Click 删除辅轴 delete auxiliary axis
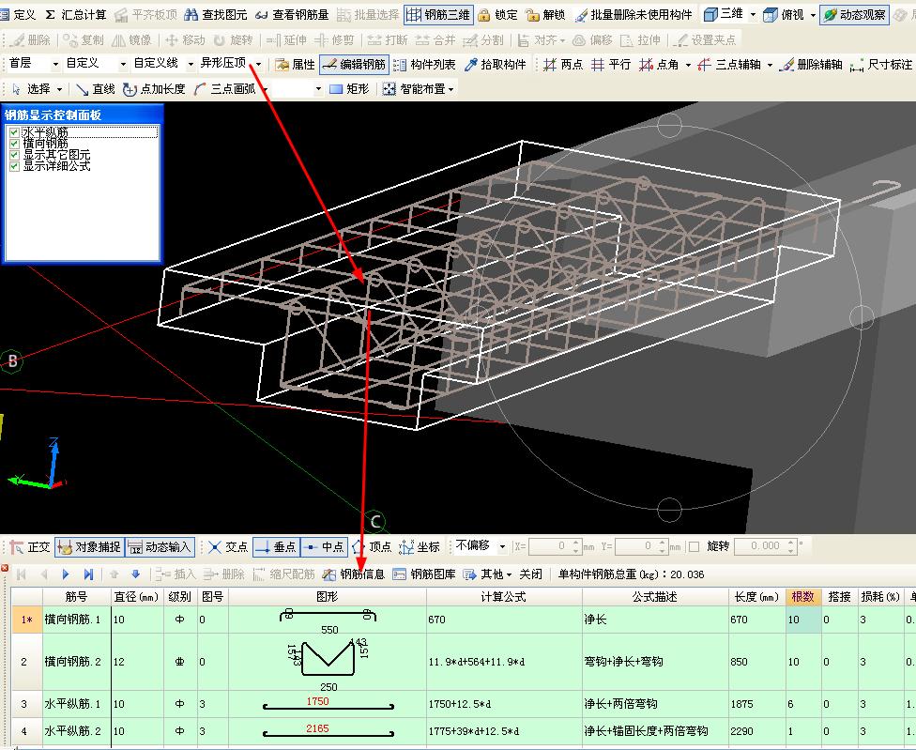The image size is (916, 750). 811,64
